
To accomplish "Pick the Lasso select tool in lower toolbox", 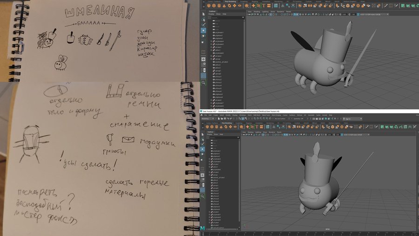I will (x=203, y=139).
